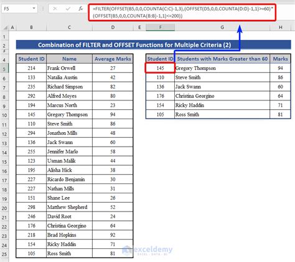295x262 pixels.
Task: Click the title cell 'Combination of FILTER and OFFSET Functions'
Action: (x=153, y=45)
